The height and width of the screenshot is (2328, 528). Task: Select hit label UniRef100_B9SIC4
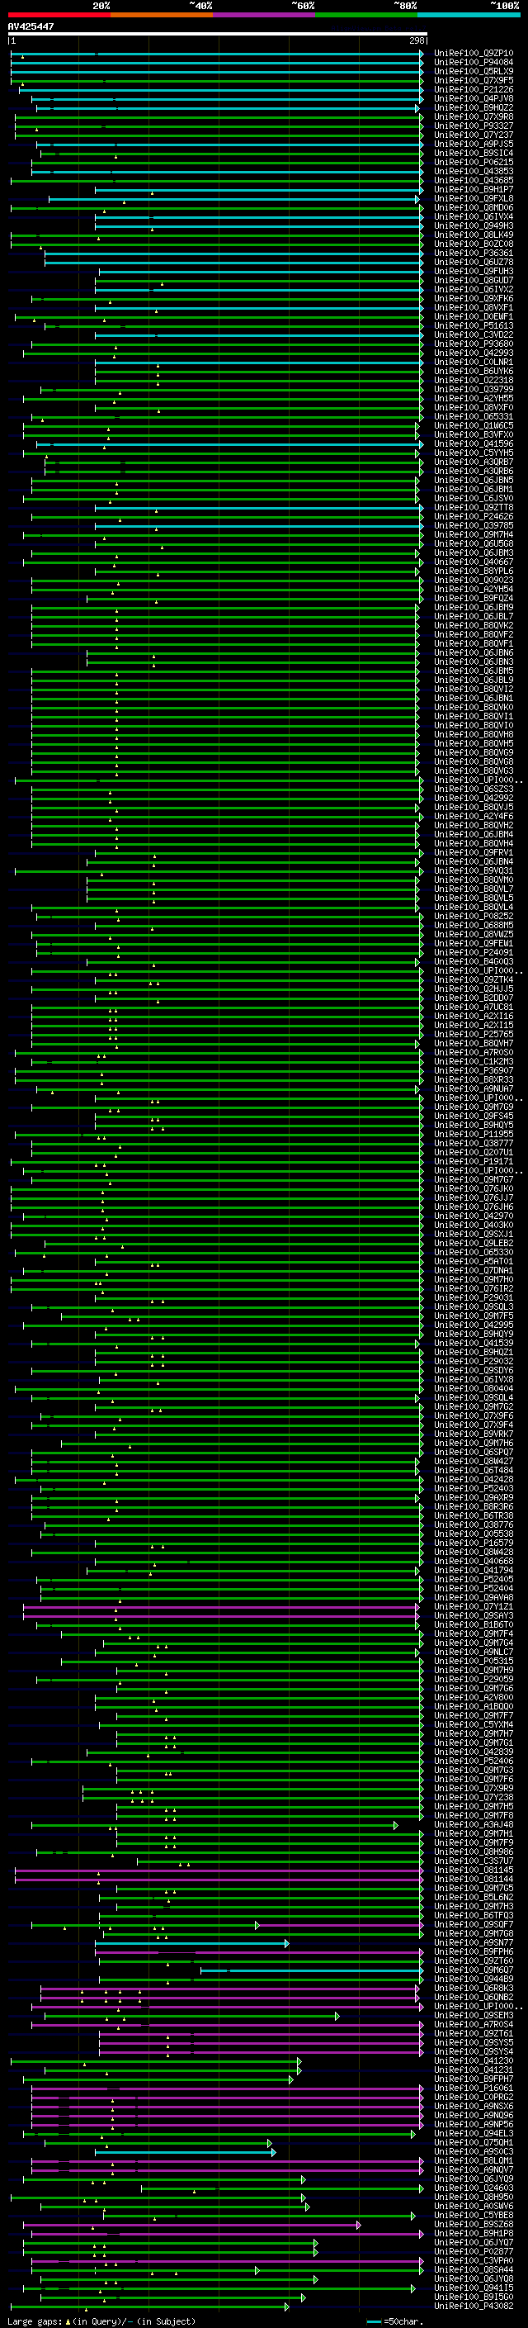coord(474,154)
